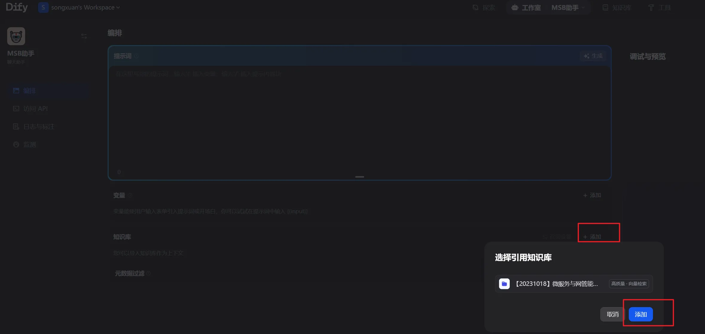Click inside the prompt text area
The image size is (705, 334).
(359, 120)
